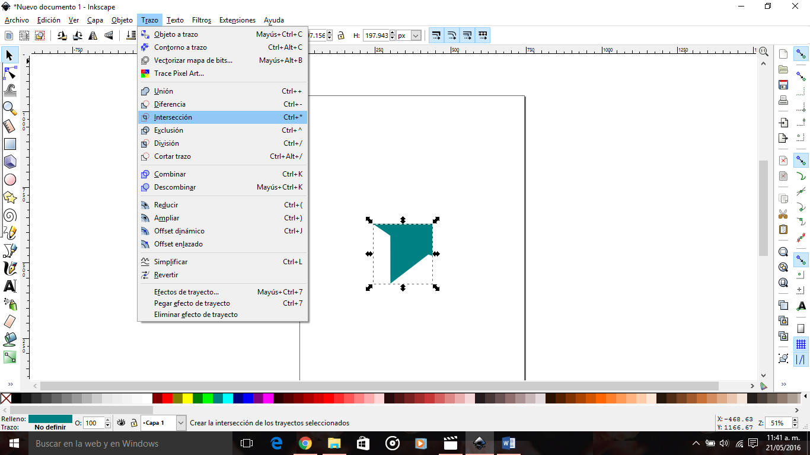This screenshot has width=810, height=455.
Task: Lock the current layer Capa 1
Action: pyautogui.click(x=134, y=422)
